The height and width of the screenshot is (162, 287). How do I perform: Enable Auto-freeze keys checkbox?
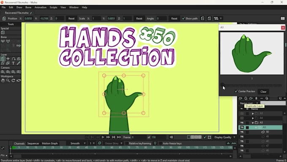(x=160, y=143)
